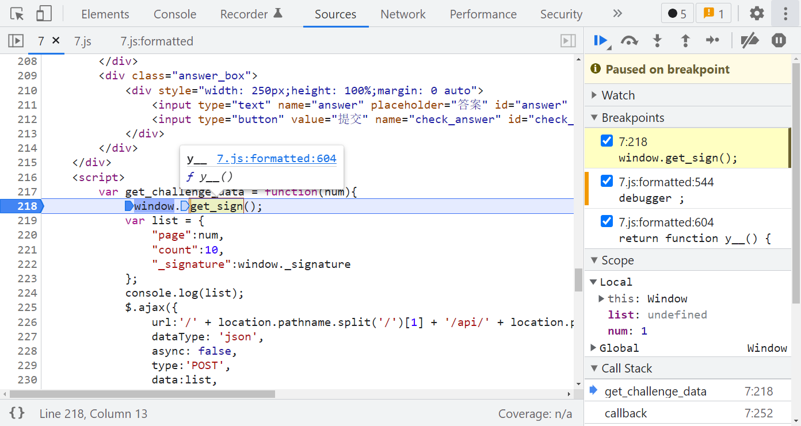
Task: Open the Performance tab
Action: (483, 14)
